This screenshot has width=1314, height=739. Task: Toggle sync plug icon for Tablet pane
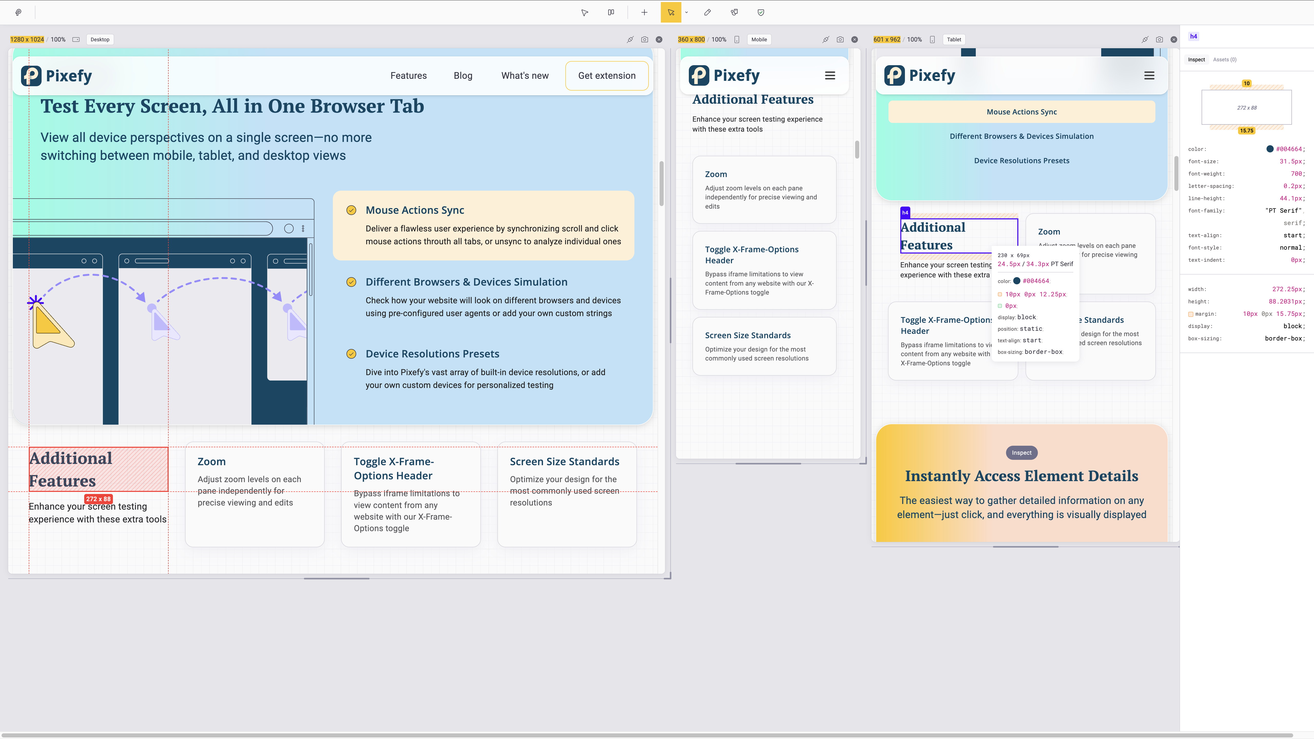(x=1145, y=39)
